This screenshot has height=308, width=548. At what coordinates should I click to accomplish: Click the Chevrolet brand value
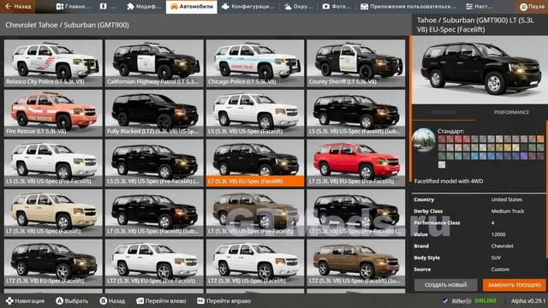pos(503,246)
